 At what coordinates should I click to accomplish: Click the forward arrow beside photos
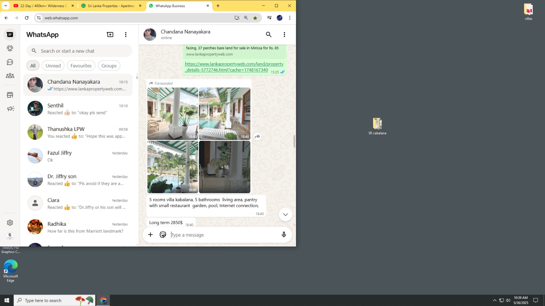point(258,137)
